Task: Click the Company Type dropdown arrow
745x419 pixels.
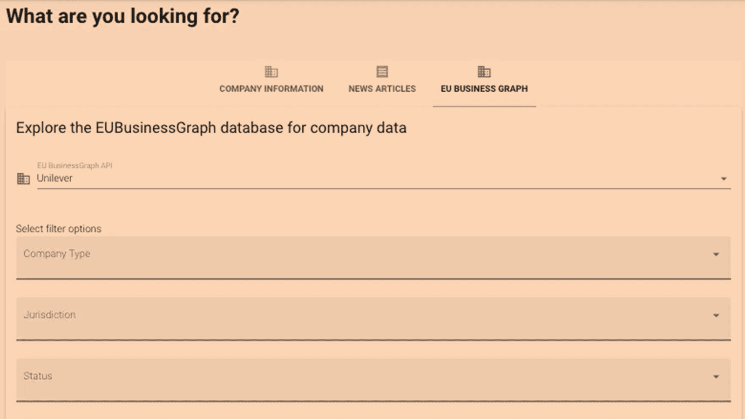Action: click(x=716, y=254)
